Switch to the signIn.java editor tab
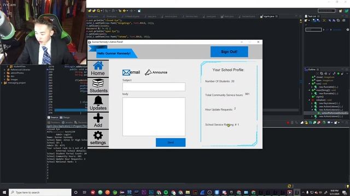This screenshot has height=196, width=350. pos(269,16)
